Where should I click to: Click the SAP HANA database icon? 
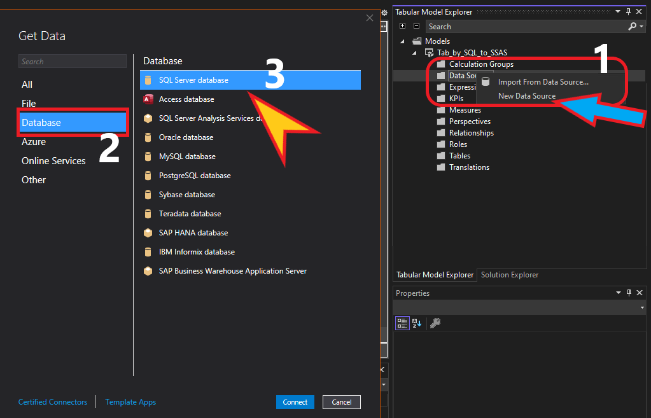[148, 233]
